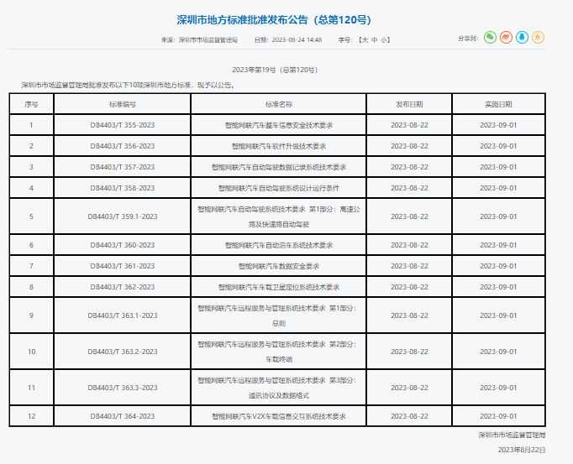Set font size to small (小)
The height and width of the screenshot is (464, 573).
[x=384, y=39]
